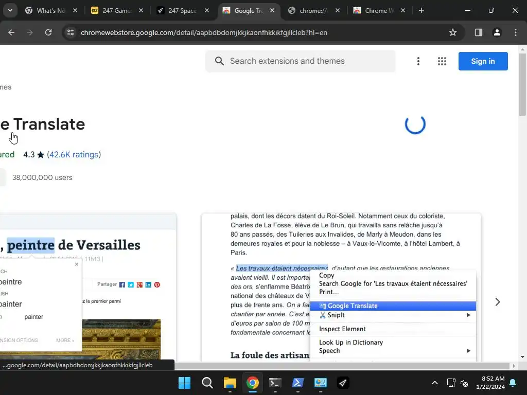Screen dimensions: 527x395
Task: Click the scroll down arrow on vertical scrollbar
Action: click(522, 357)
